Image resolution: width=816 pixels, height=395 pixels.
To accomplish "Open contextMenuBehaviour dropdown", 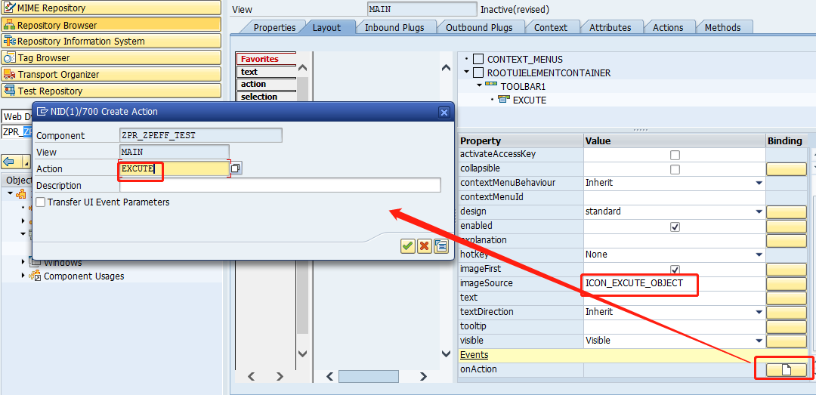I will point(759,184).
